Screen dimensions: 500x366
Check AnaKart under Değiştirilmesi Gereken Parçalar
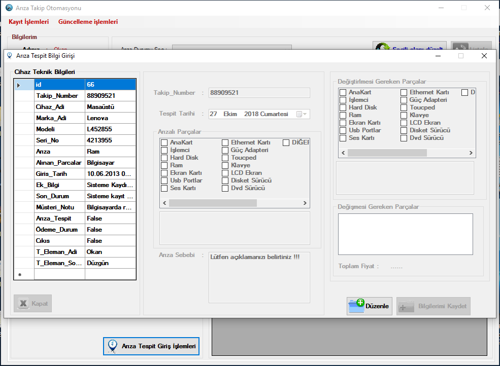click(x=343, y=92)
